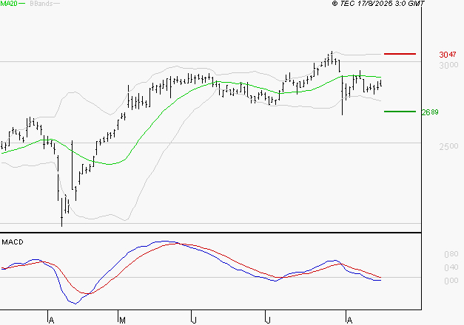Screen dimensions: 464x325
Task: Click the 3047 resistance price label
Action: point(448,55)
